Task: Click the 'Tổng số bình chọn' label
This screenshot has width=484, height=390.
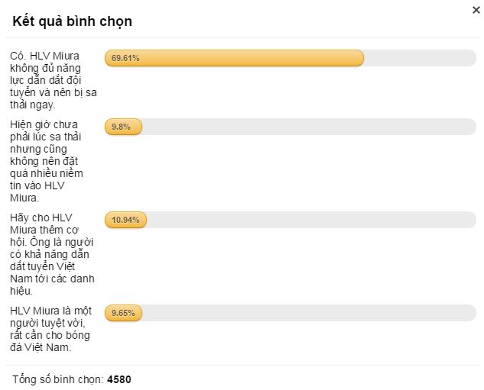Action: 58,379
